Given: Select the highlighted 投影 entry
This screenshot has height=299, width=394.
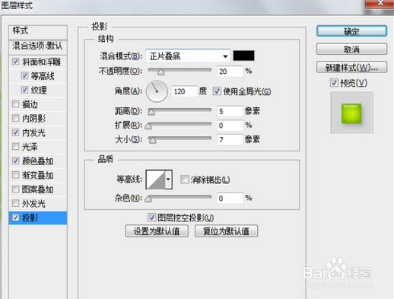Looking at the screenshot, I should click(38, 218).
